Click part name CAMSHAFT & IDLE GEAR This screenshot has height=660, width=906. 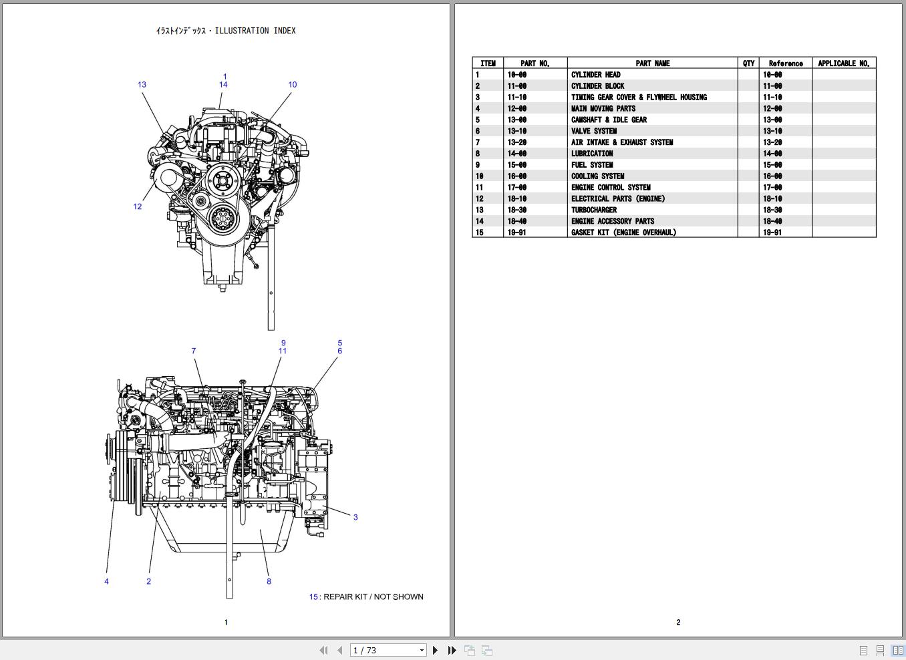click(x=609, y=120)
